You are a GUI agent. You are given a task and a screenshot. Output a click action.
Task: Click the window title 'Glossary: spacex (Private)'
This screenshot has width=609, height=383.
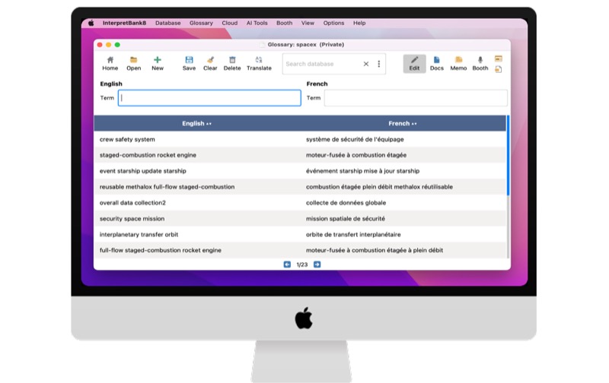click(x=306, y=45)
